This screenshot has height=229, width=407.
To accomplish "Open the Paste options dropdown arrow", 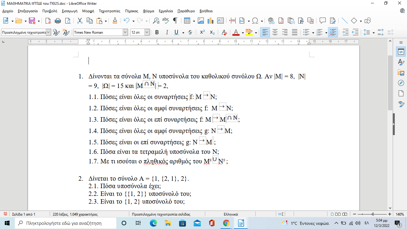I will (105, 21).
